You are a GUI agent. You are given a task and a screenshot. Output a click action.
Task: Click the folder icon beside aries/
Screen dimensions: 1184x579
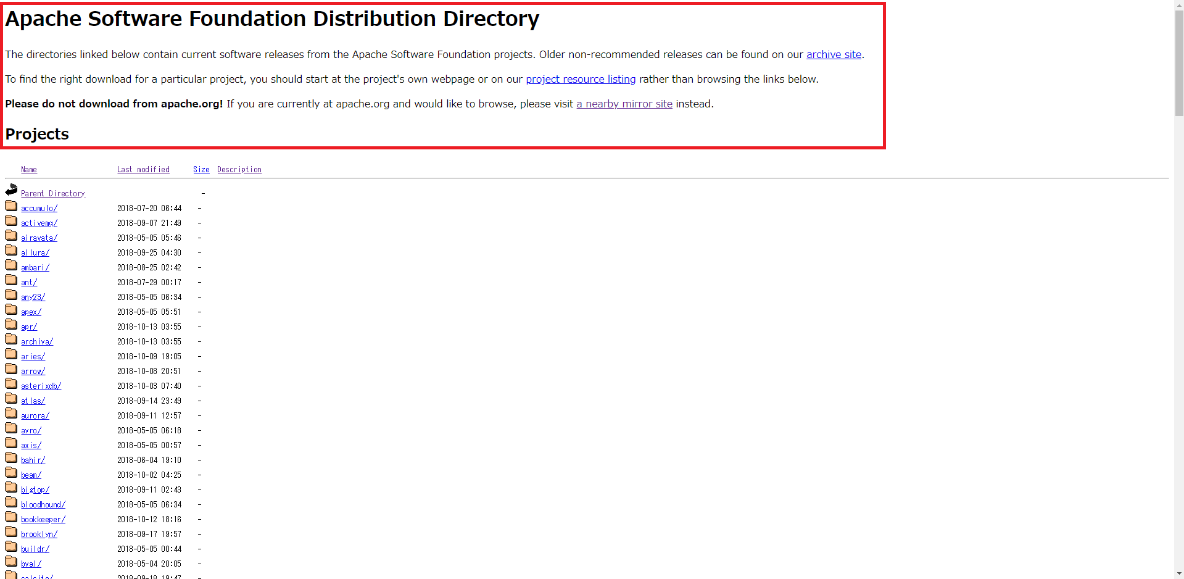tap(11, 354)
